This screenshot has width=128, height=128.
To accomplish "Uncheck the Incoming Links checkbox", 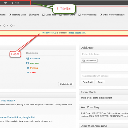I will pyautogui.click(x=10, y=15).
